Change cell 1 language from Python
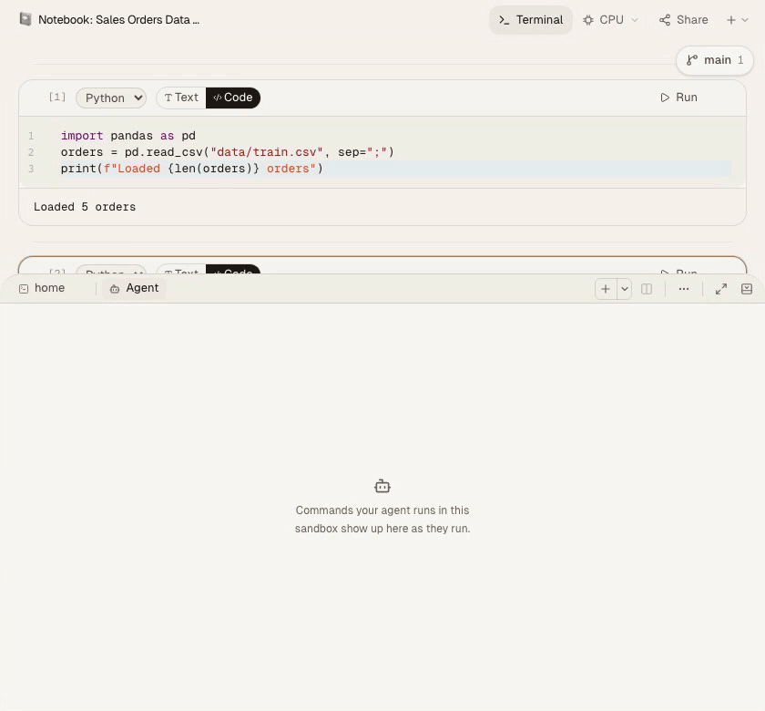Screen dimensions: 765x711 (111, 98)
